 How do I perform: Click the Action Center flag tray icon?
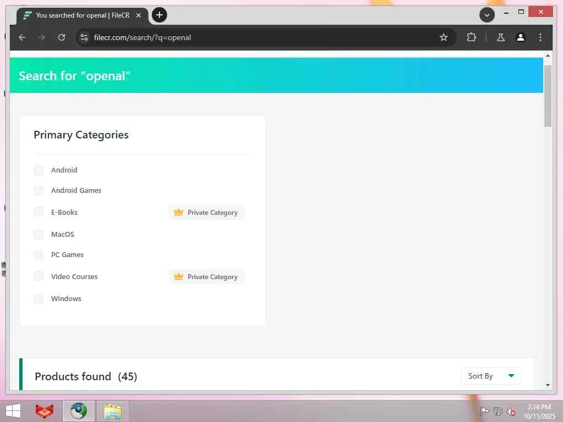(x=485, y=411)
